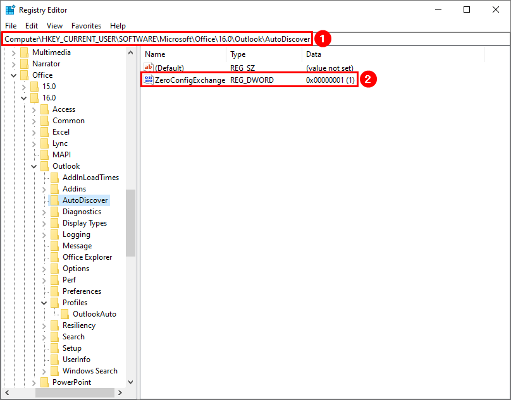Open the Edit menu
511x400 pixels.
32,26
